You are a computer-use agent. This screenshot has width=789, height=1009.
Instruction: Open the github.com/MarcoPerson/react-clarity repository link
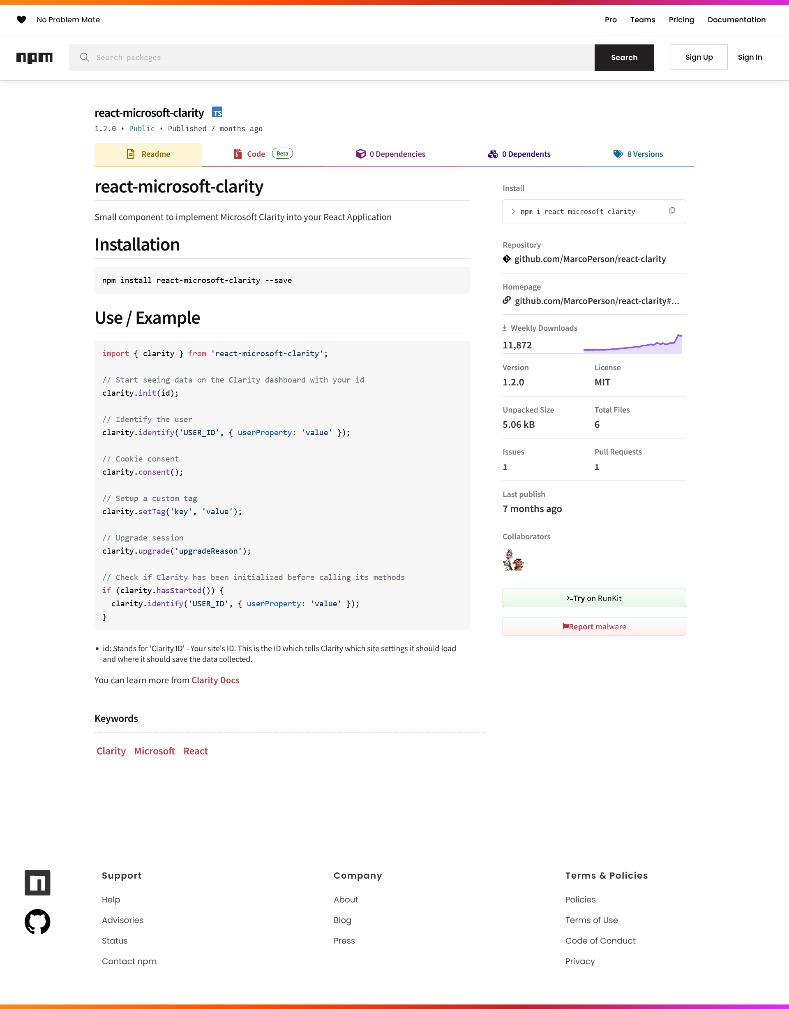(590, 259)
